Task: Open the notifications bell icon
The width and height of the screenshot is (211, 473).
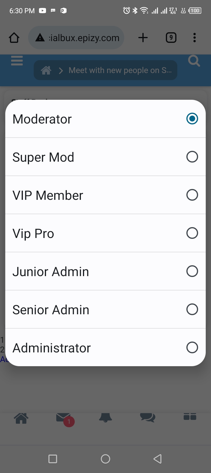Action: coord(105,417)
